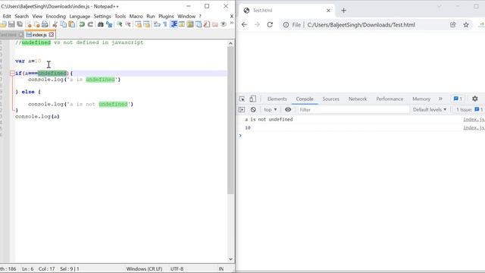Screen dimensions: 485x273
Task: Cut selection with the scissors icon
Action: coord(55,24)
